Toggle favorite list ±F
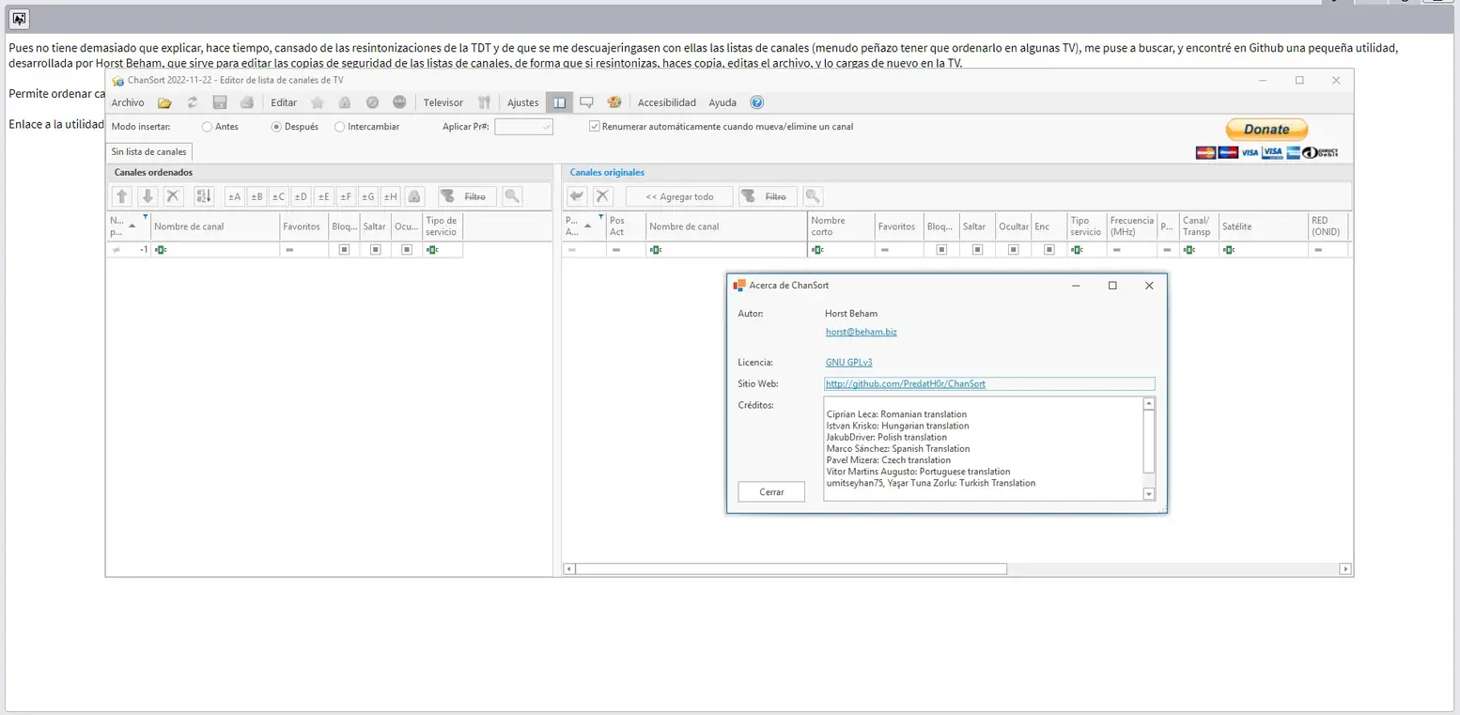This screenshot has width=1460, height=715. point(346,196)
